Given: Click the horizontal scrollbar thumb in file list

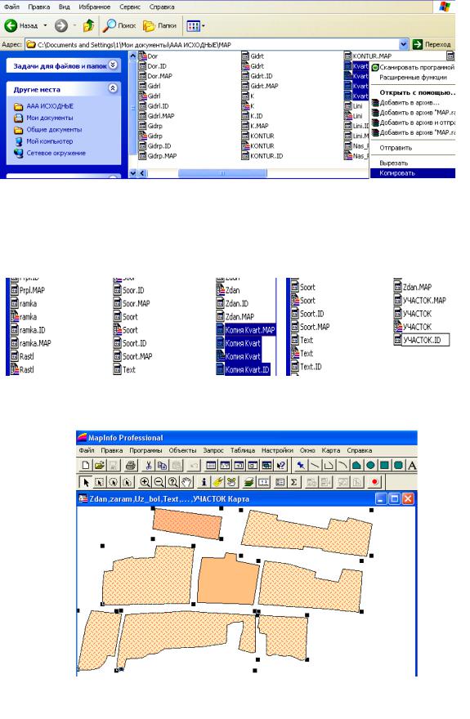Looking at the screenshot, I should pyautogui.click(x=222, y=173).
